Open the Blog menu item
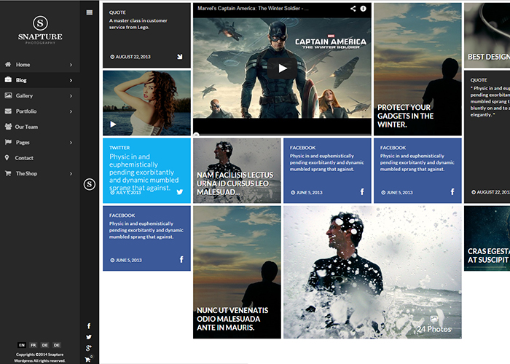 click(39, 80)
